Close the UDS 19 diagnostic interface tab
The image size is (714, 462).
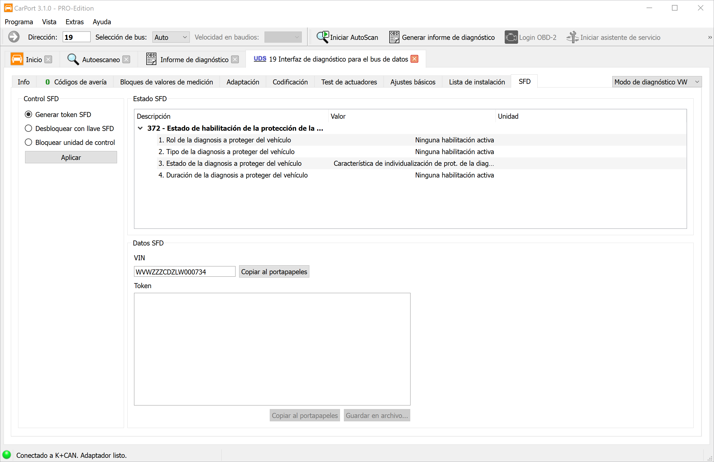414,59
